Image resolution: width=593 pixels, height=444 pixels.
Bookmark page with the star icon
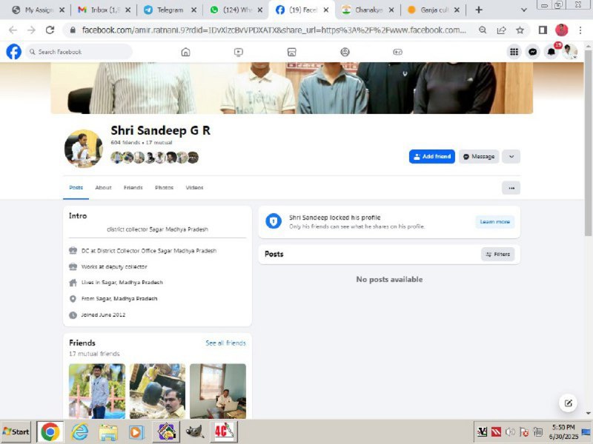pos(520,30)
